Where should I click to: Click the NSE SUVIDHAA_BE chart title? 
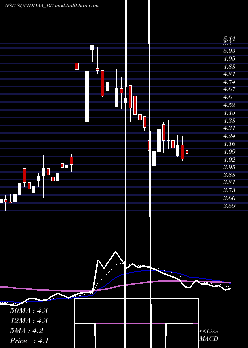29,6
